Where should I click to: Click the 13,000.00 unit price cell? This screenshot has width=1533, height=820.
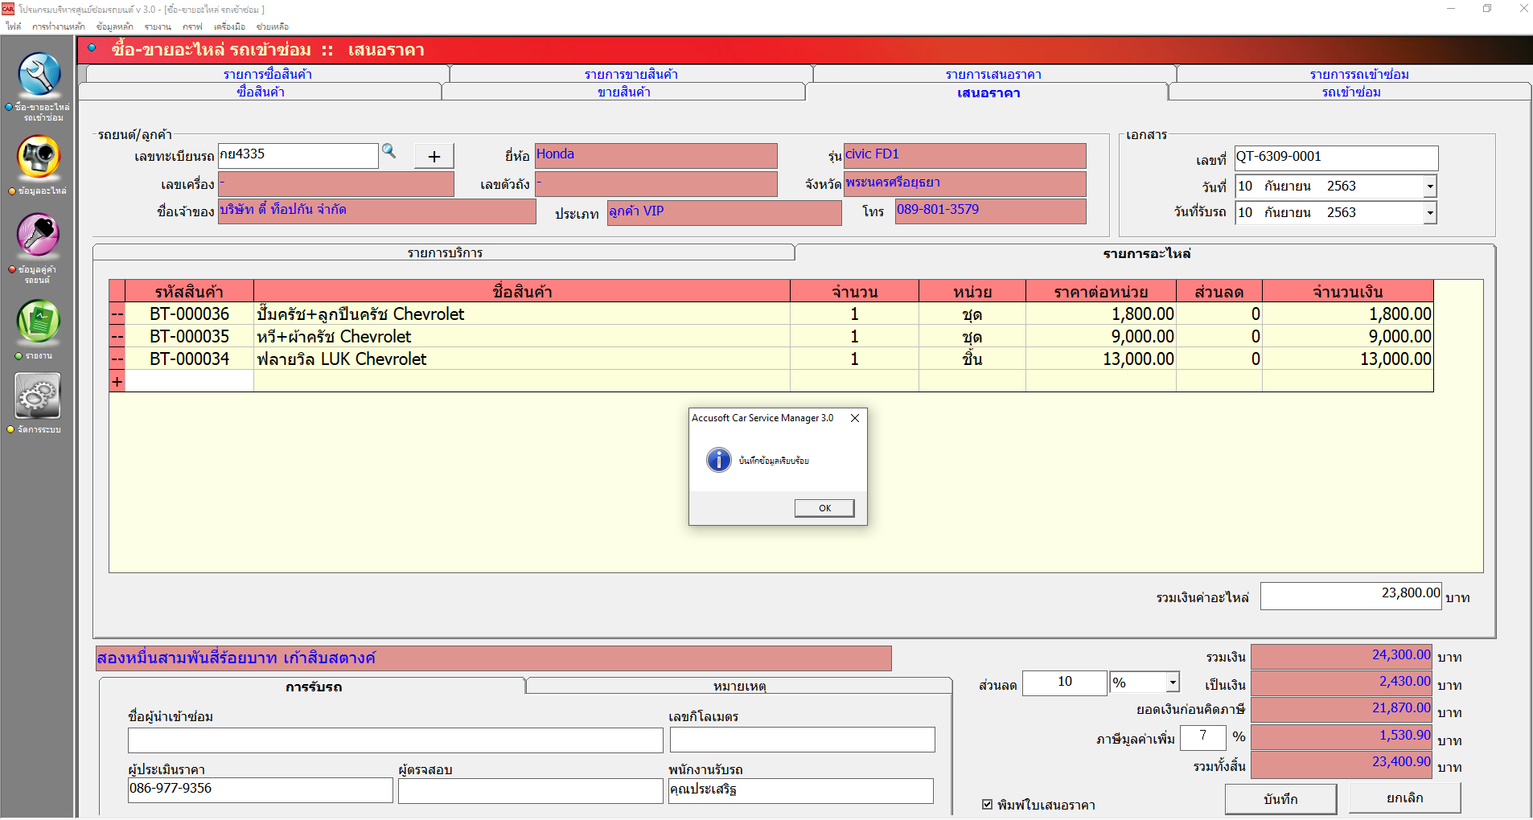[x=1101, y=359]
